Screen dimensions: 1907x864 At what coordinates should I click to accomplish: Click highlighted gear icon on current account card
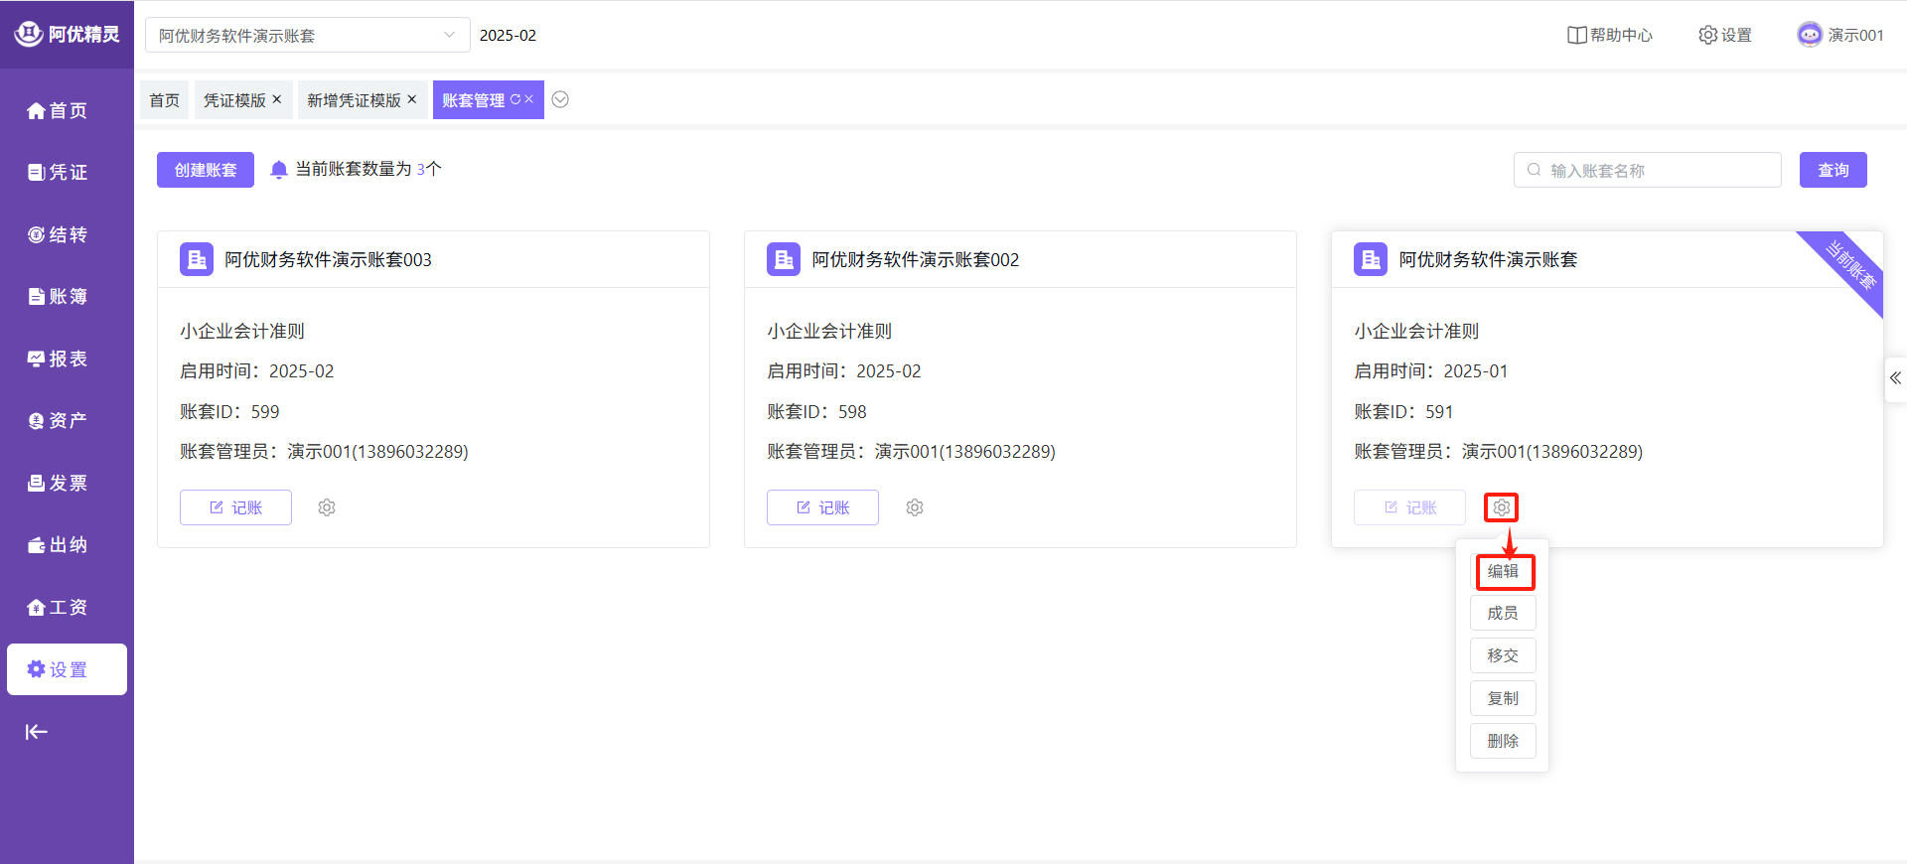click(1501, 507)
